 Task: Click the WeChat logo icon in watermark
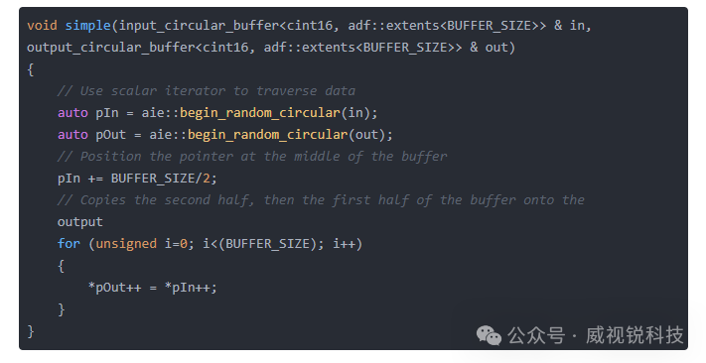(x=489, y=335)
